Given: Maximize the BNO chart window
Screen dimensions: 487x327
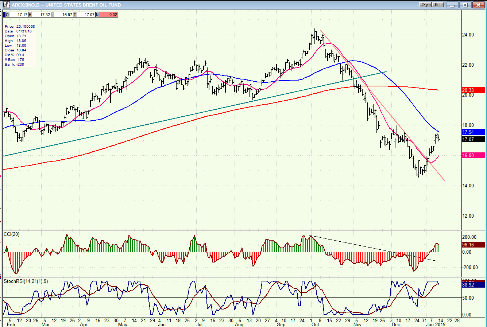Looking at the screenshot, I should pyautogui.click(x=465, y=5).
